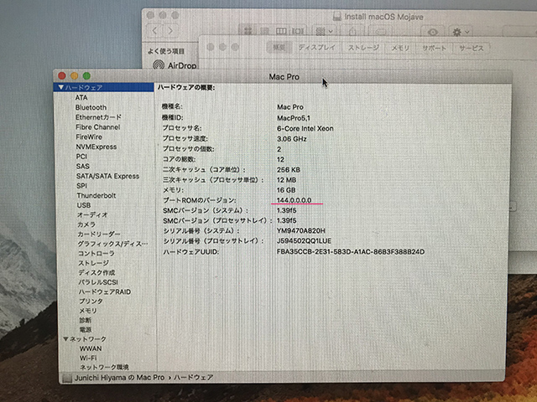
Task: Open the オーディオ entry
Action: (92, 214)
